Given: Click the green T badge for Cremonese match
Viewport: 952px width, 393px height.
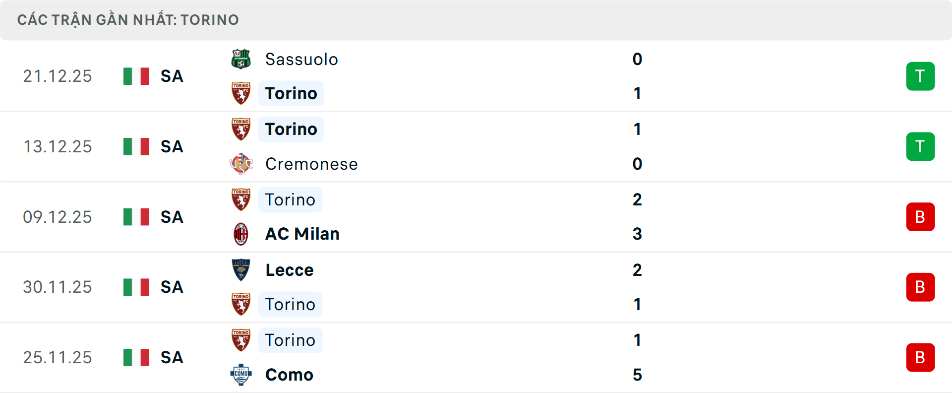Looking at the screenshot, I should (920, 146).
